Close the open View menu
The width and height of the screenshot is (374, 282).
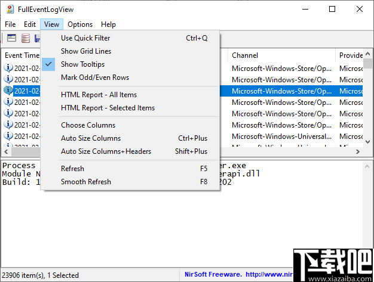pos(51,24)
